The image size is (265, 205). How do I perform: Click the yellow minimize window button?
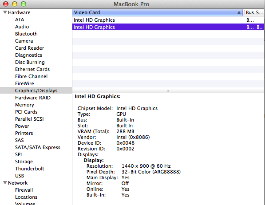[x=15, y=4]
